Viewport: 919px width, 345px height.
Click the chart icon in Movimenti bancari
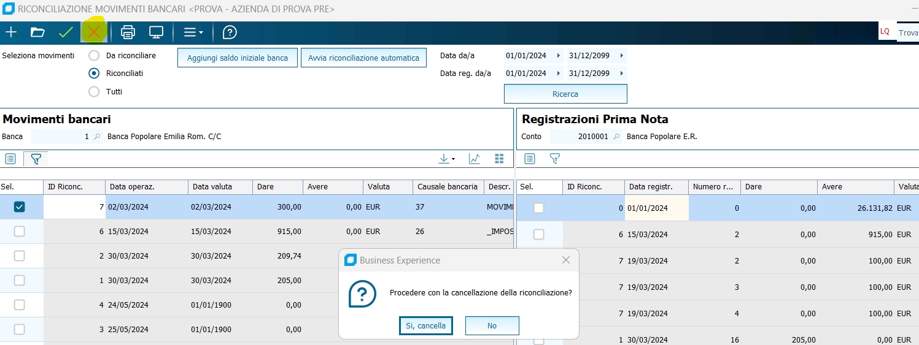tap(475, 159)
